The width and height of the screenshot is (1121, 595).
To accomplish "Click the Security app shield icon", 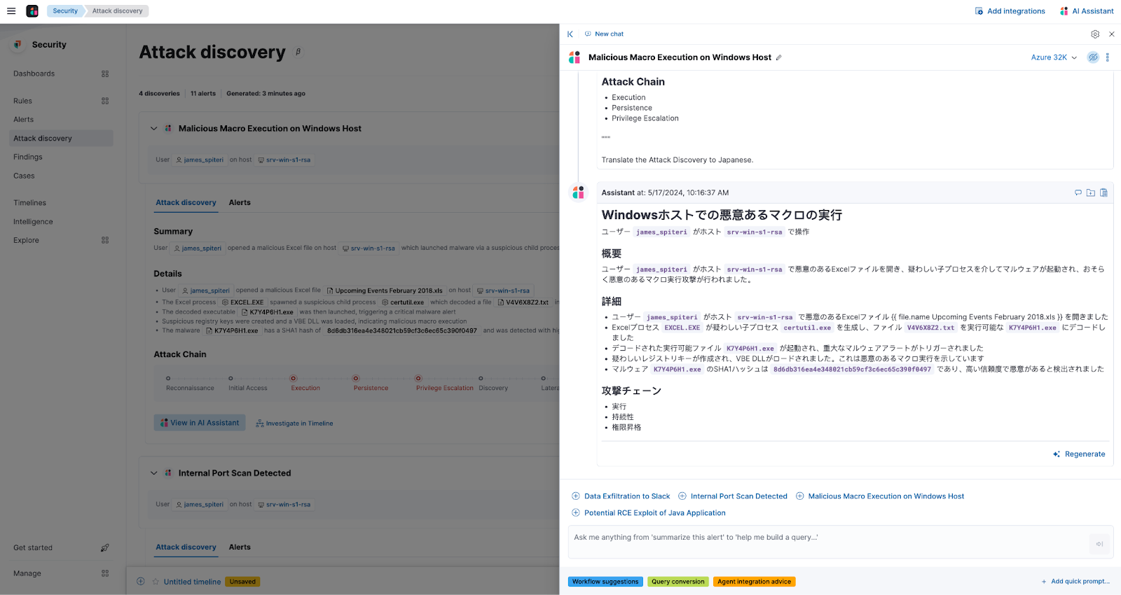I will click(x=18, y=44).
